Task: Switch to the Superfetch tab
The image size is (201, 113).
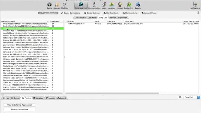Action: coord(122,18)
